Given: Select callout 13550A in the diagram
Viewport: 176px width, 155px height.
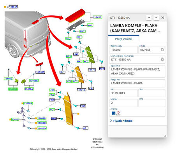Looking at the screenshot, I should click(x=29, y=89).
